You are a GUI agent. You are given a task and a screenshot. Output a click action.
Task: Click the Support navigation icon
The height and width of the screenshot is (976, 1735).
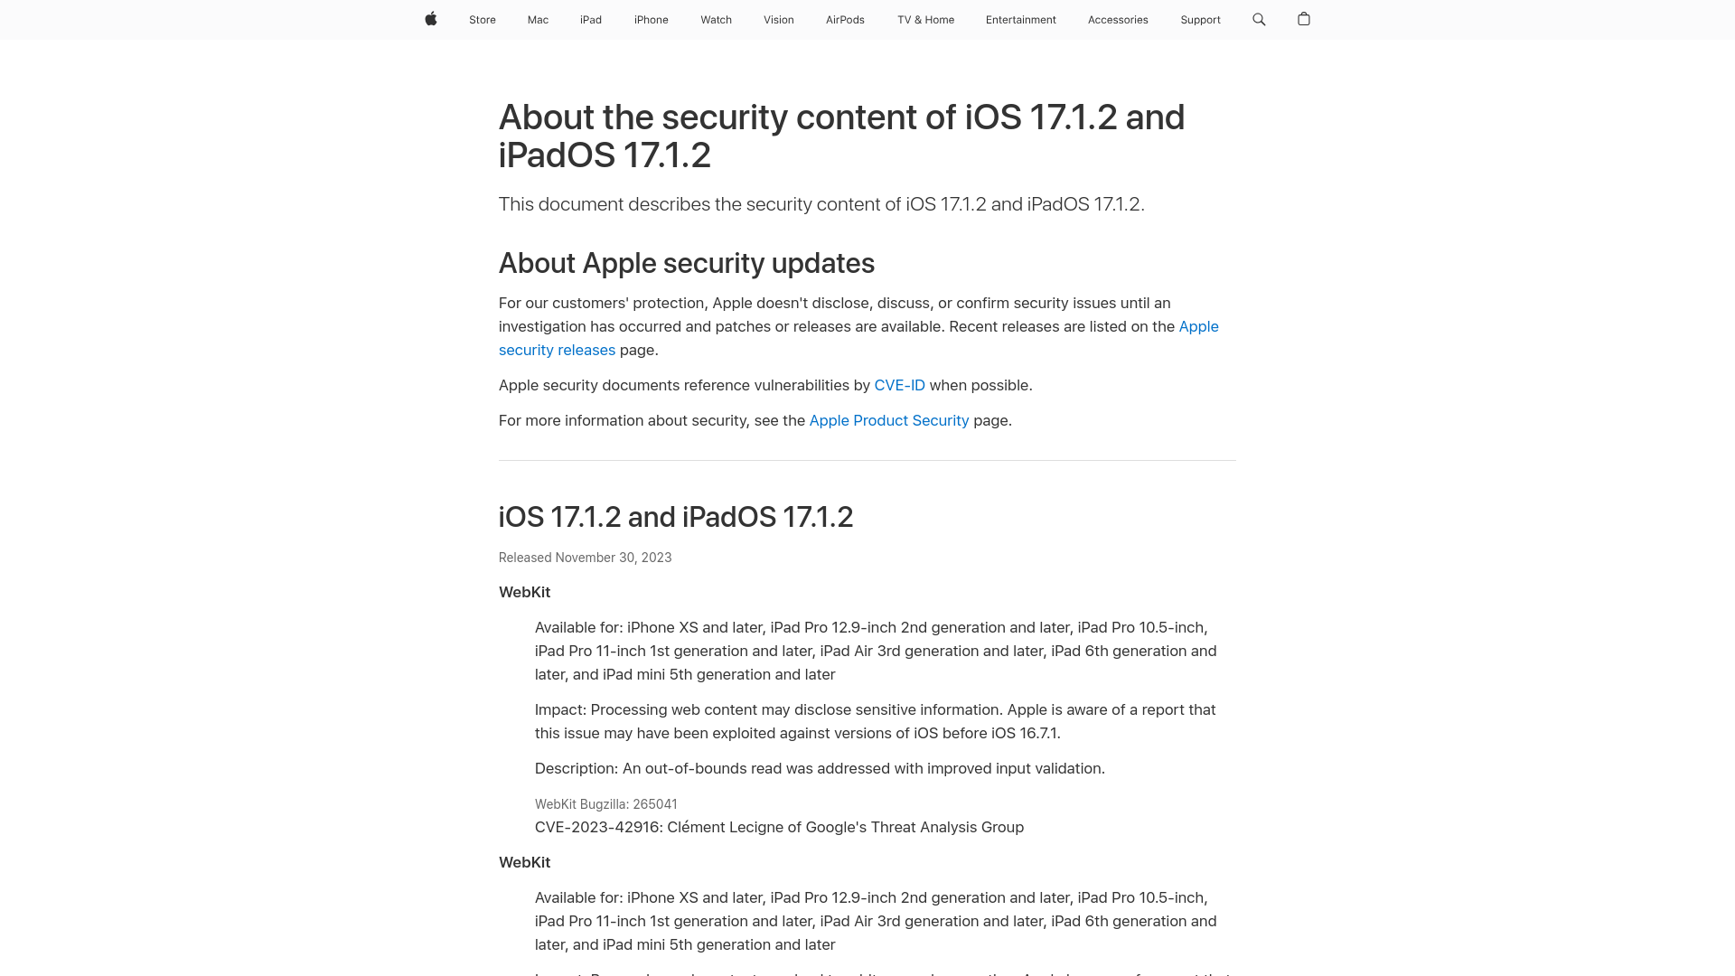pyautogui.click(x=1200, y=19)
